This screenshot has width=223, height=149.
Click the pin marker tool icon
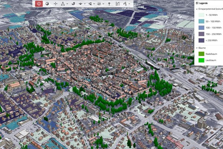click(x=109, y=3)
